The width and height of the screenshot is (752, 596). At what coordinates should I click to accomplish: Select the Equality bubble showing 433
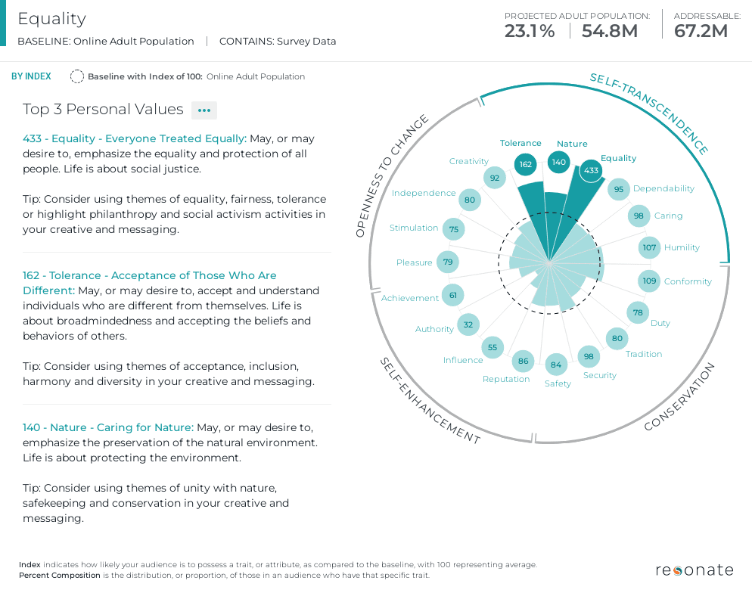(x=591, y=172)
